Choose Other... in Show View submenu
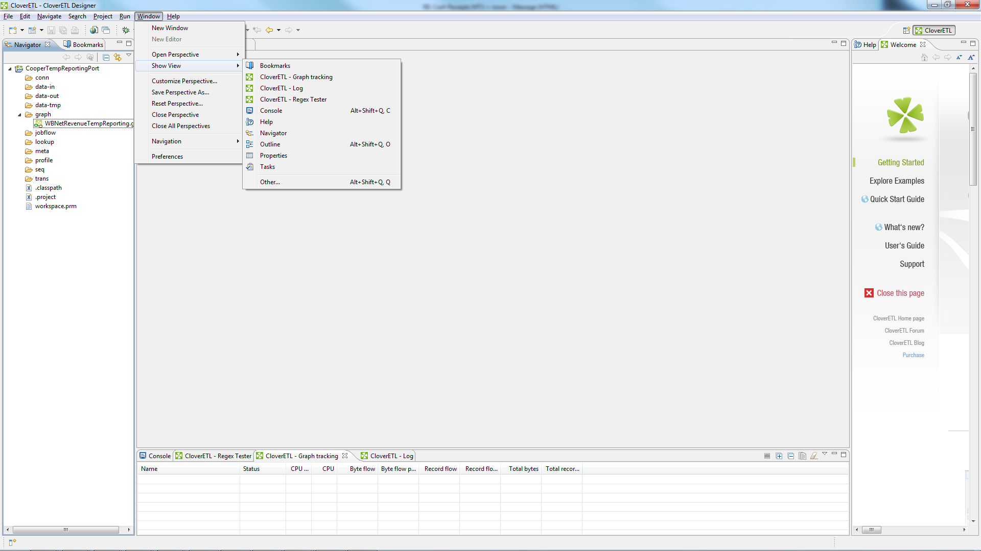Image resolution: width=981 pixels, height=551 pixels. [322, 182]
